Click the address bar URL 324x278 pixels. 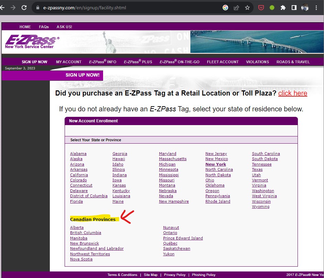(x=85, y=8)
